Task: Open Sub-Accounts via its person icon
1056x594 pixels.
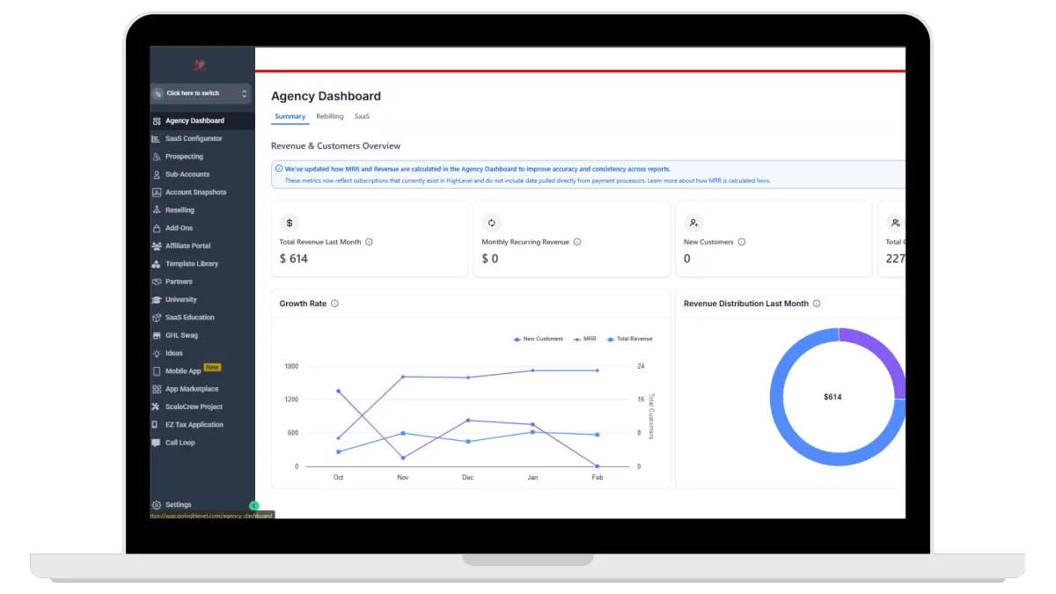Action: (157, 174)
